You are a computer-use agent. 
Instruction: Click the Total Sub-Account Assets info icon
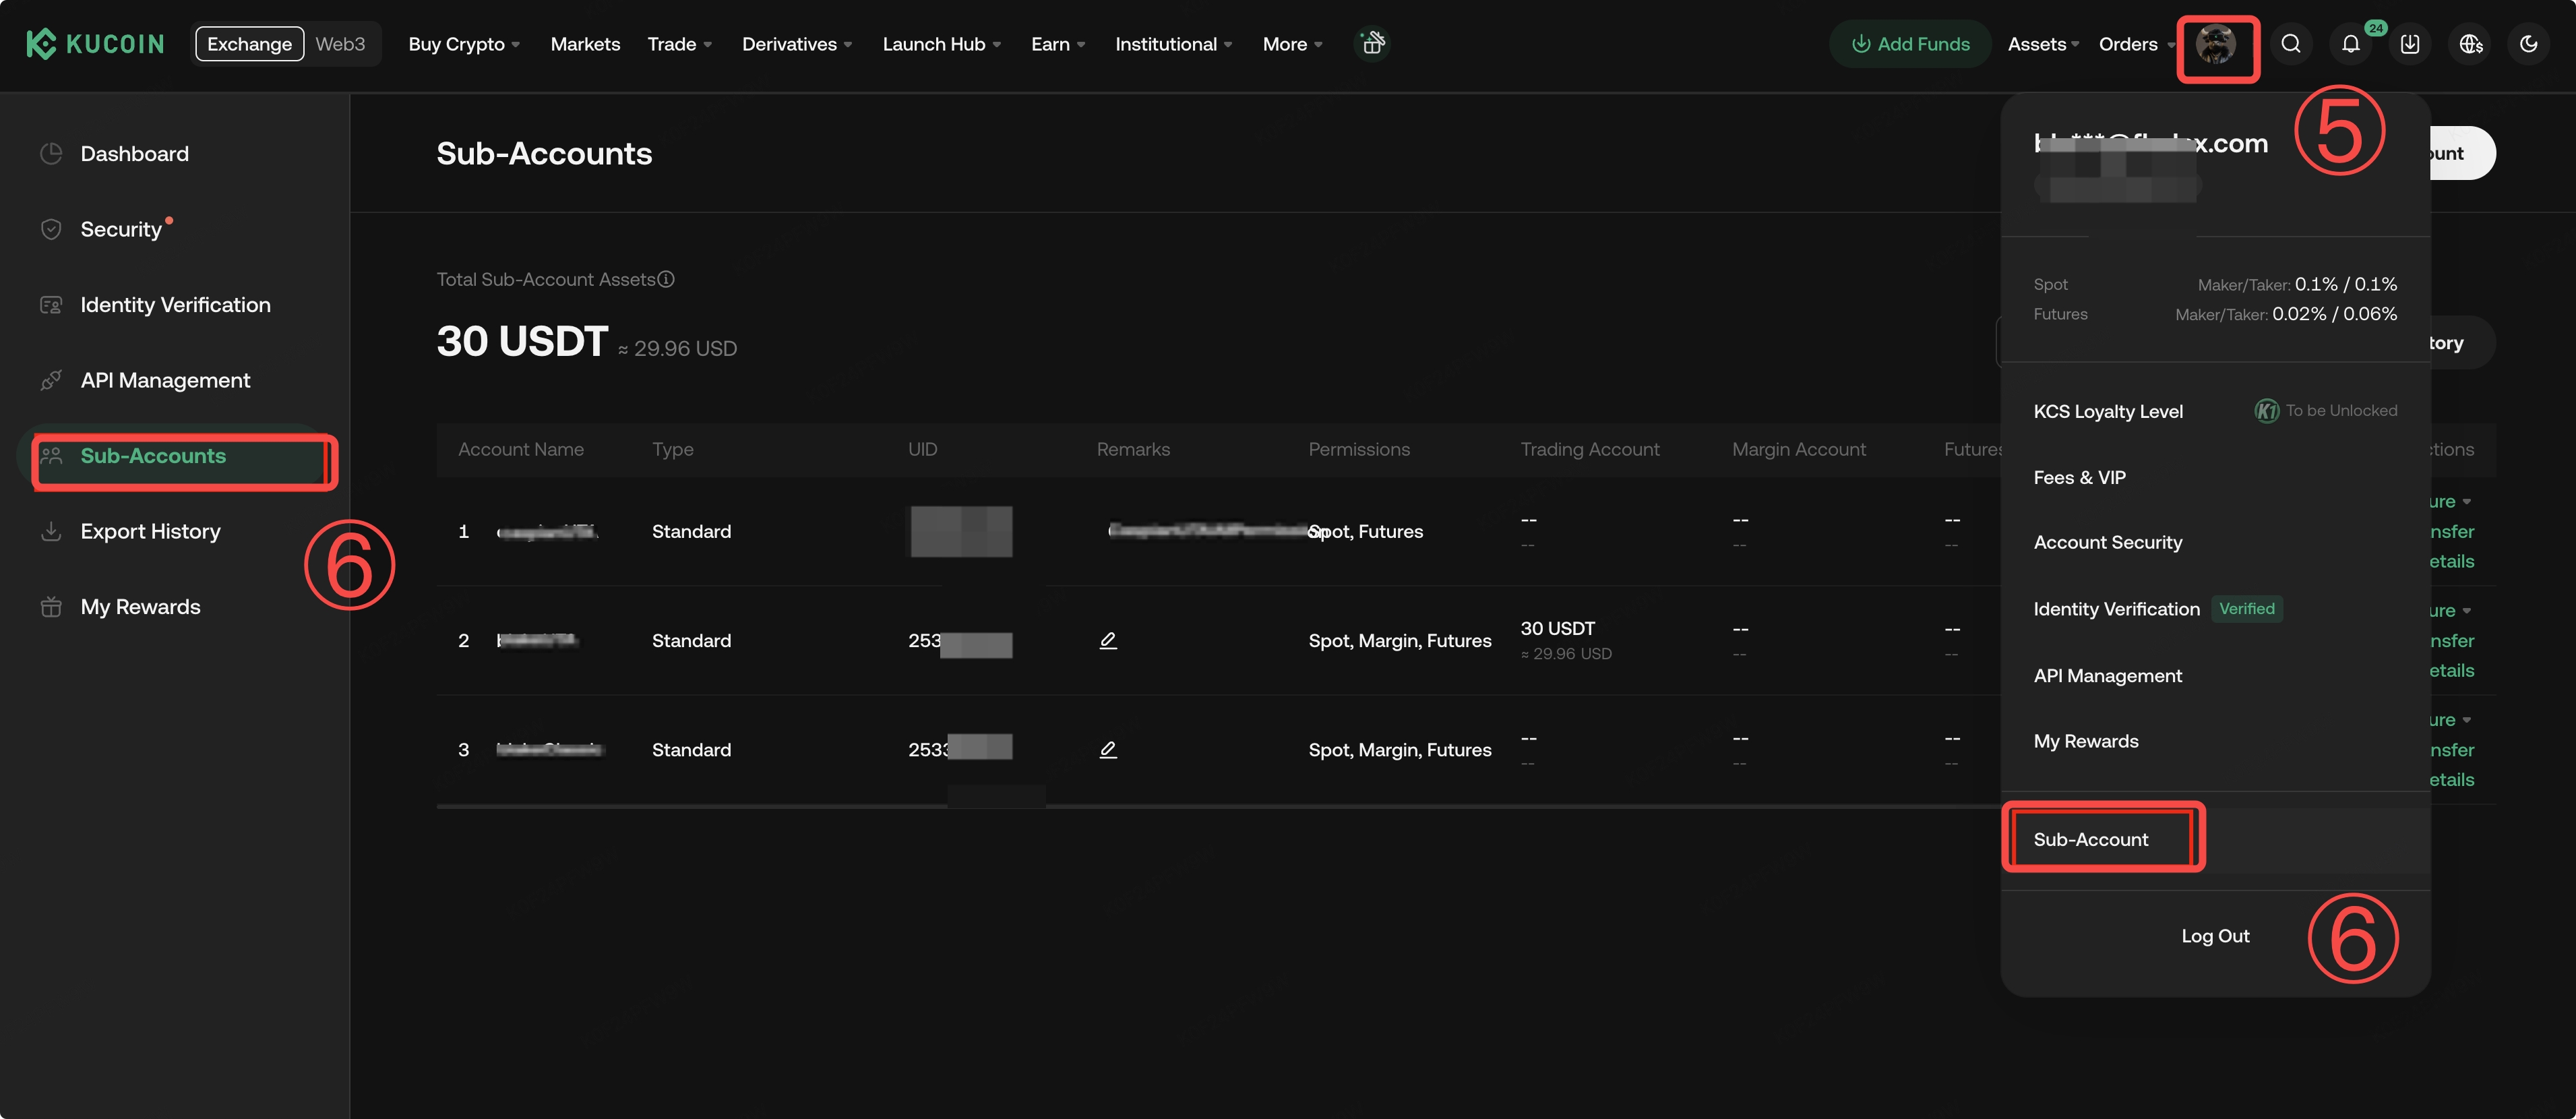pos(666,279)
